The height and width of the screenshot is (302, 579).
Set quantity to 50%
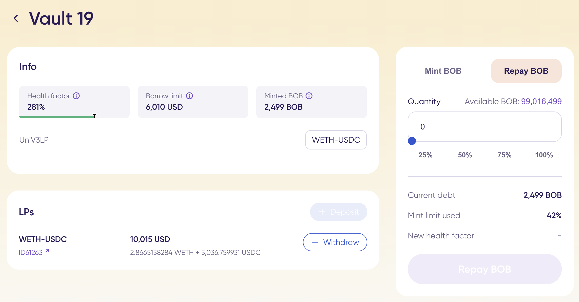[x=465, y=155]
